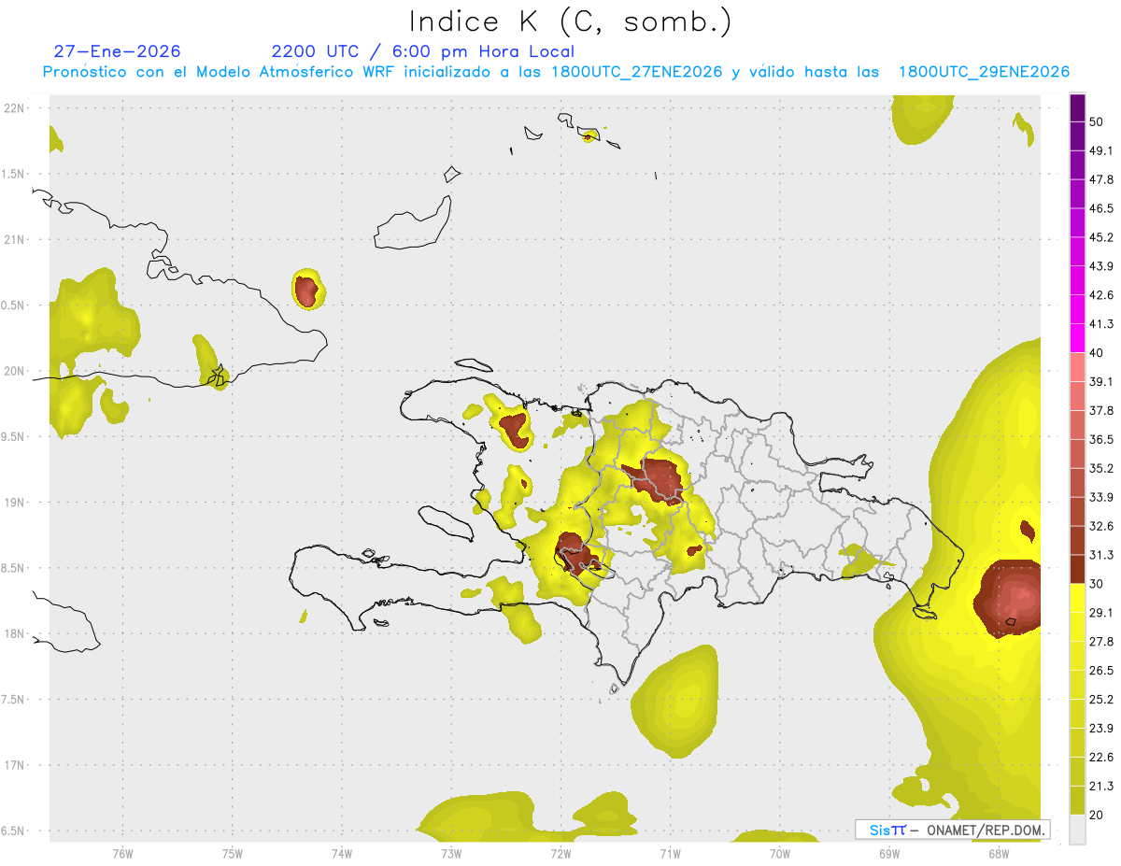Click the "6.5N" latitude axis label
The height and width of the screenshot is (866, 1121).
(14, 831)
